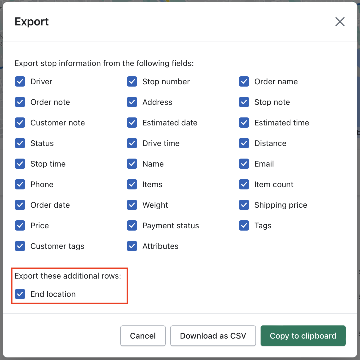
Task: Close the Export dialog with X icon
Action: point(340,22)
